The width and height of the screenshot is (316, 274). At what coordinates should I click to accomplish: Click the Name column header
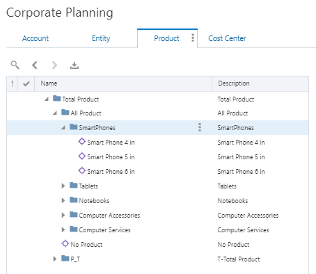point(123,83)
